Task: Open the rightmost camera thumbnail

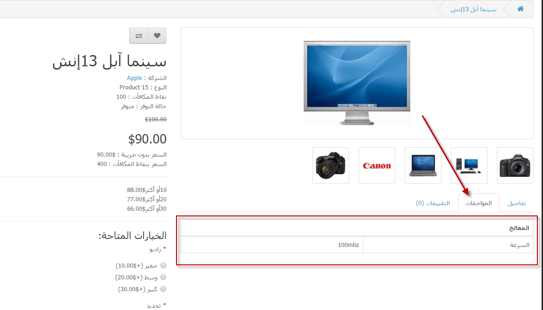Action: pyautogui.click(x=515, y=166)
